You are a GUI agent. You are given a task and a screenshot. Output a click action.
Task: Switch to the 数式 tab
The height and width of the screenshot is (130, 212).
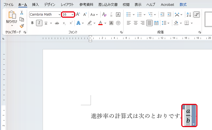point(183,4)
